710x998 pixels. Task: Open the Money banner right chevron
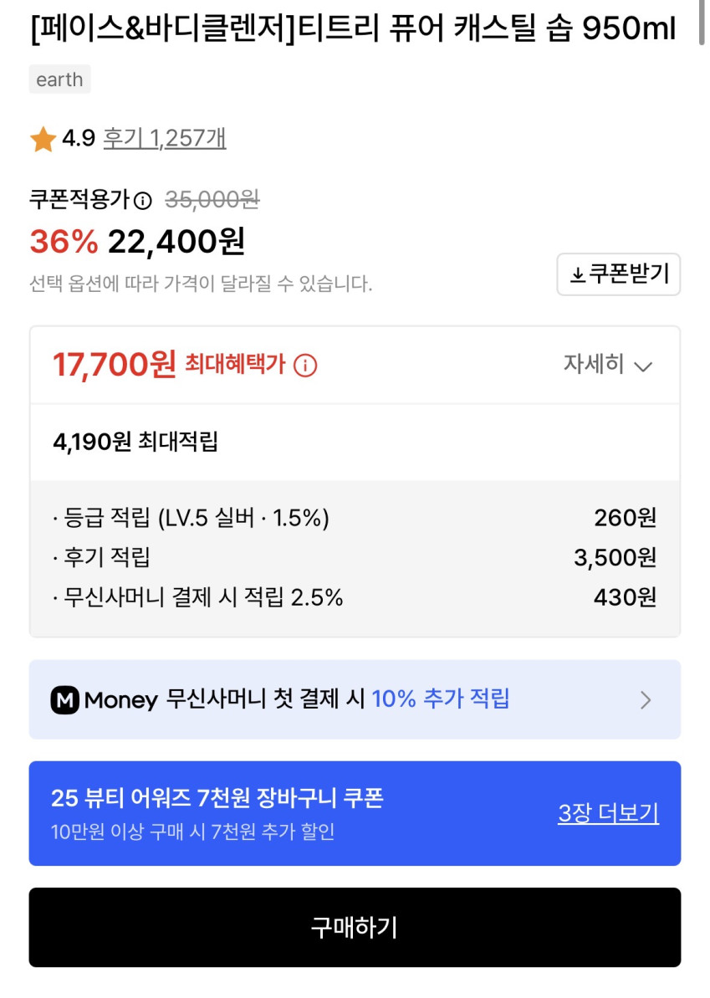[645, 700]
